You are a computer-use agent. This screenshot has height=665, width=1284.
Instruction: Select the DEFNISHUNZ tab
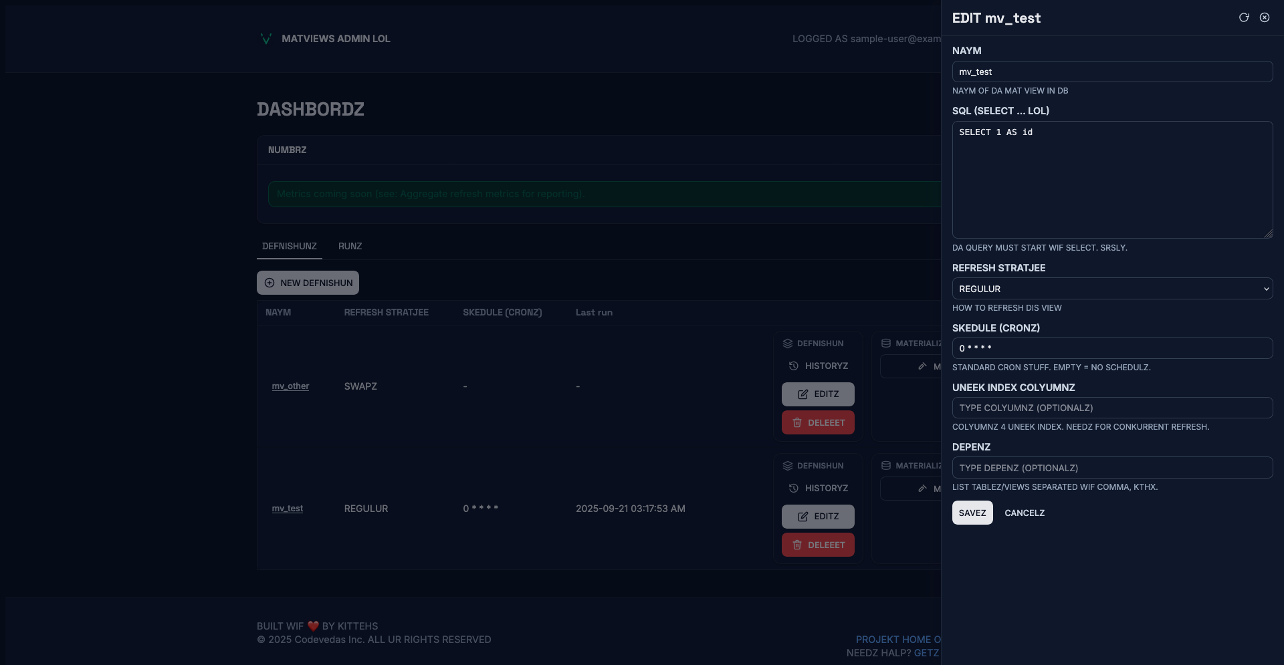pyautogui.click(x=289, y=247)
